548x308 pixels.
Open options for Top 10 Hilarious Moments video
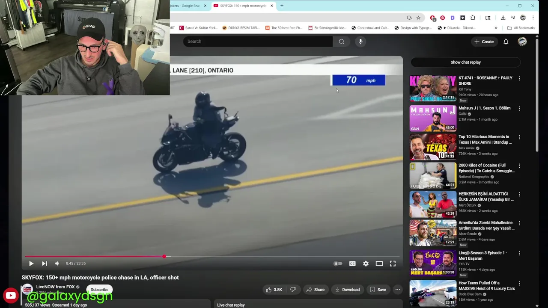tap(519, 137)
